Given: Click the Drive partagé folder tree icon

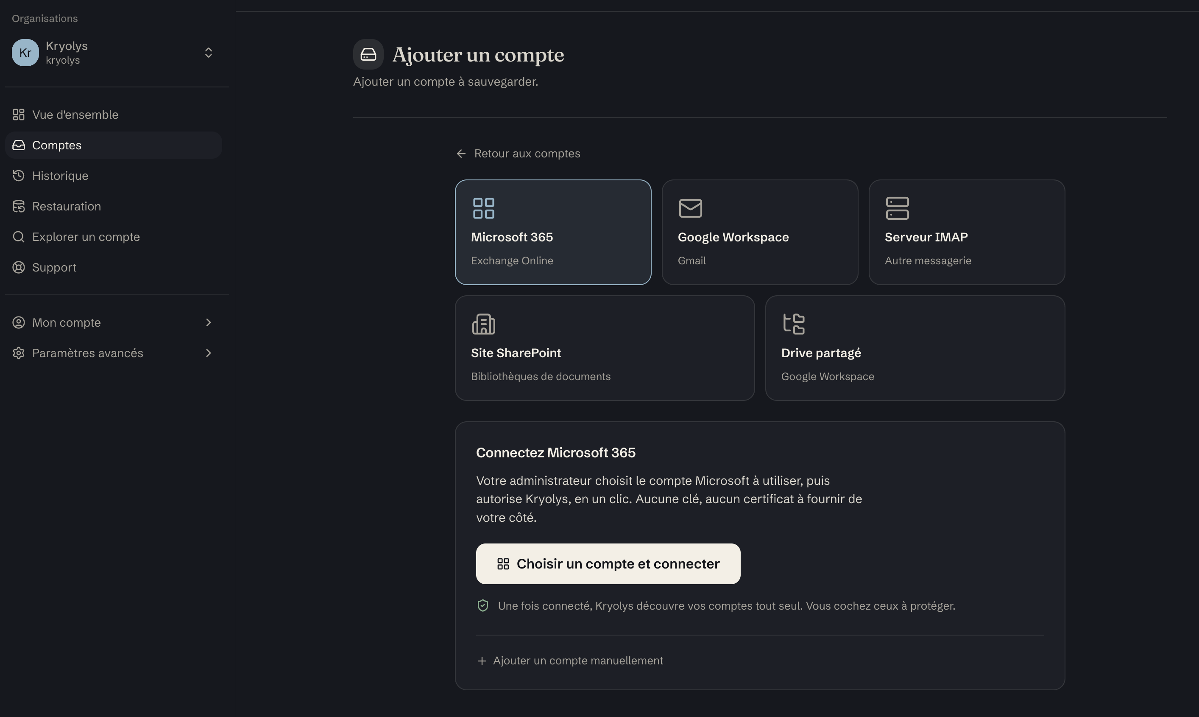Looking at the screenshot, I should (x=794, y=324).
